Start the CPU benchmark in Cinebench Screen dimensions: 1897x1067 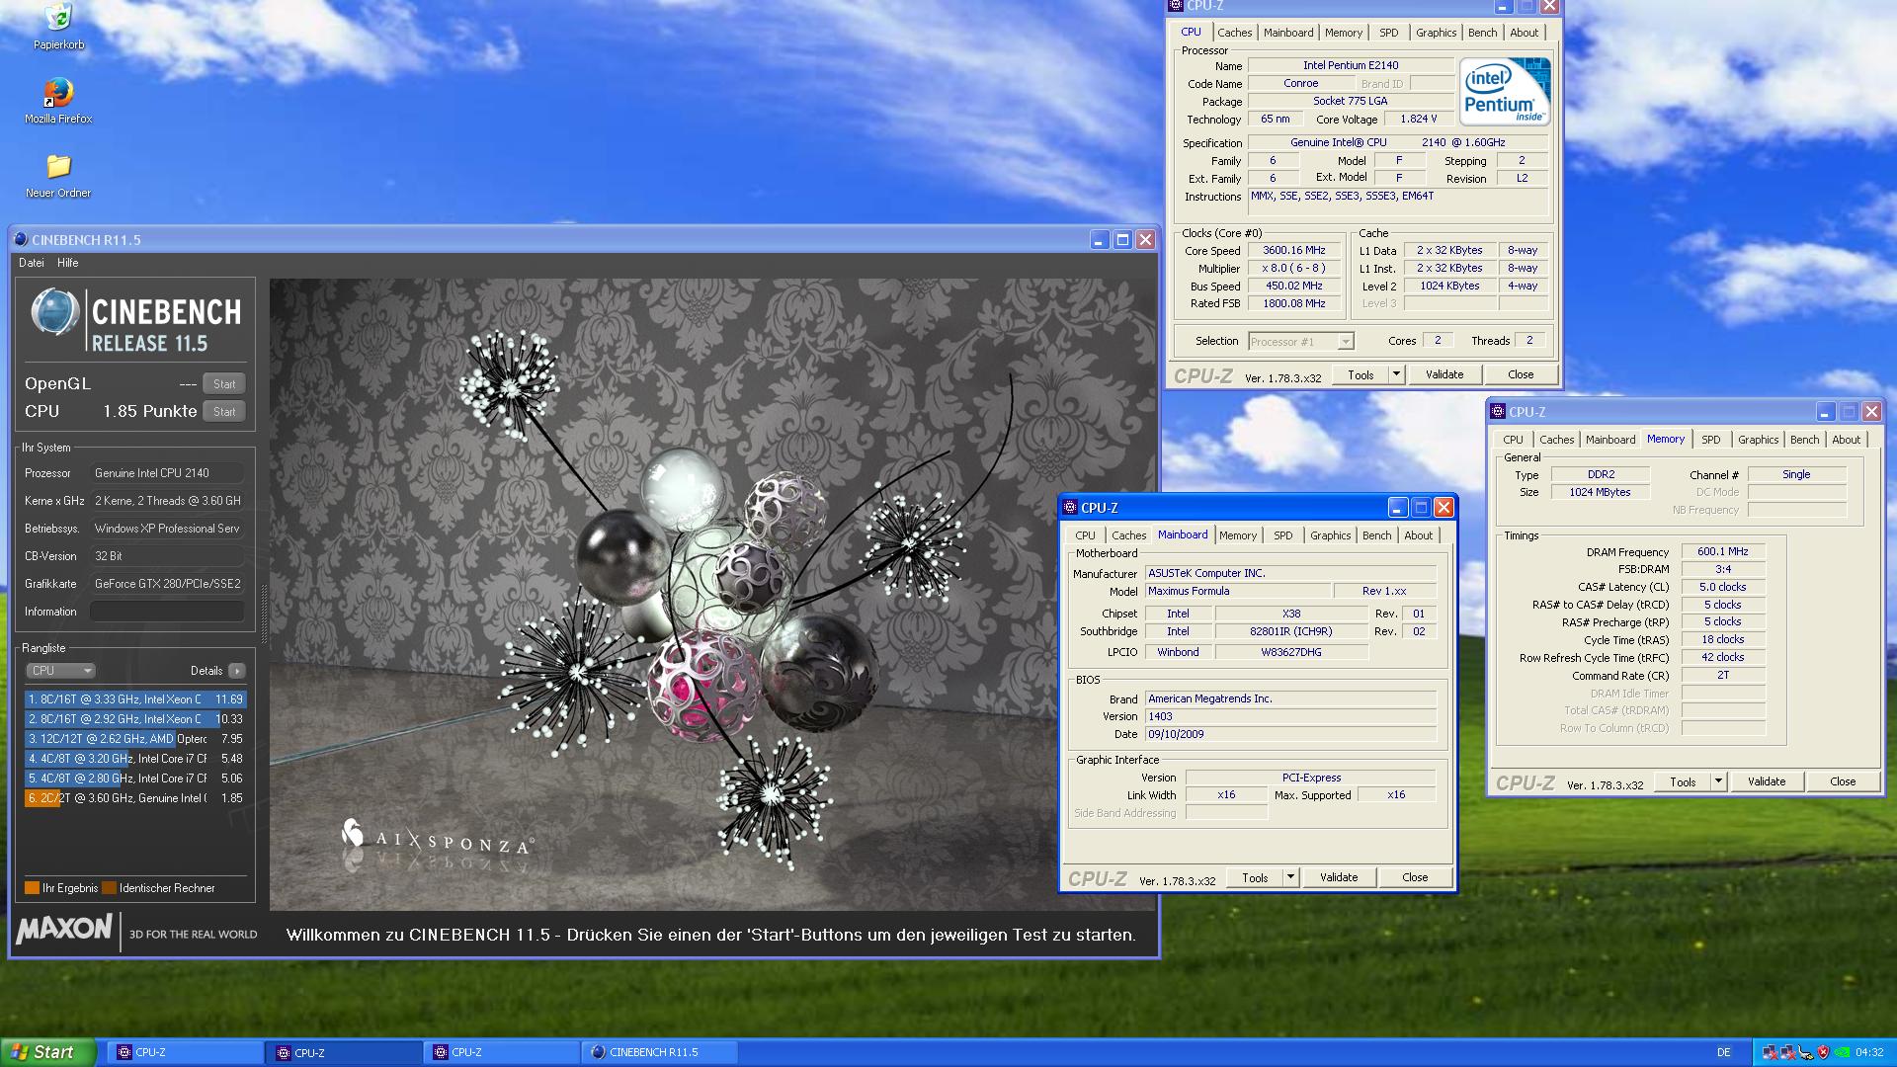coord(224,412)
